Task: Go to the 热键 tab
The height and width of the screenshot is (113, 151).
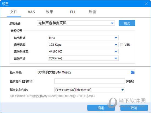Action: [x=92, y=12]
